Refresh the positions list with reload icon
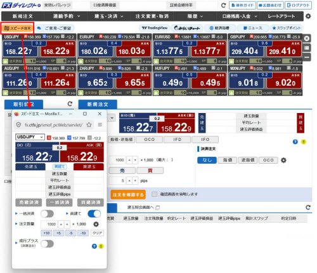The image size is (317, 273). coord(308,208)
